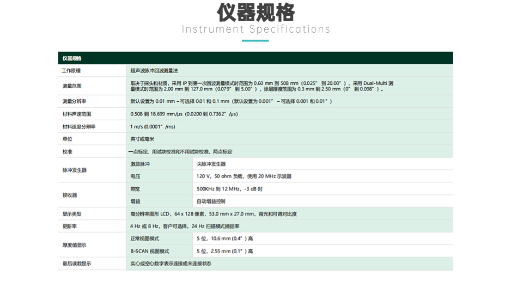Click the 显示类型 row label
This screenshot has width=523, height=294.
point(71,214)
